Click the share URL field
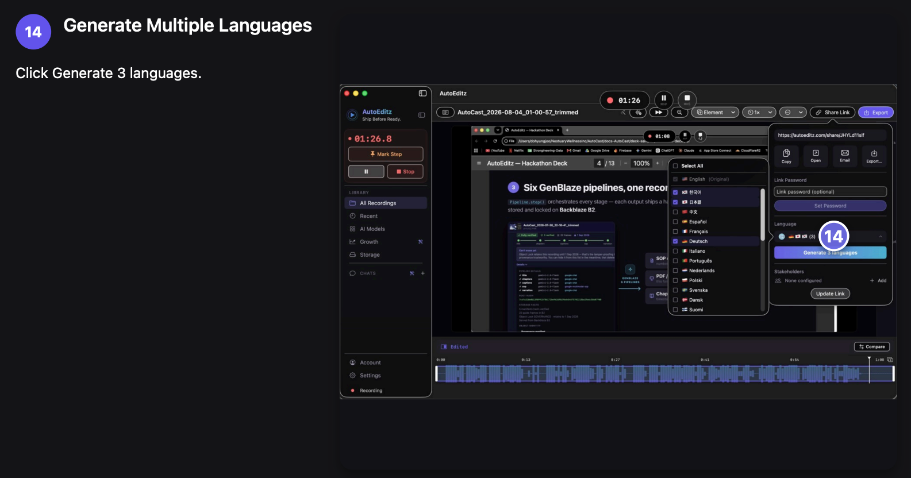911x478 pixels. pyautogui.click(x=830, y=135)
